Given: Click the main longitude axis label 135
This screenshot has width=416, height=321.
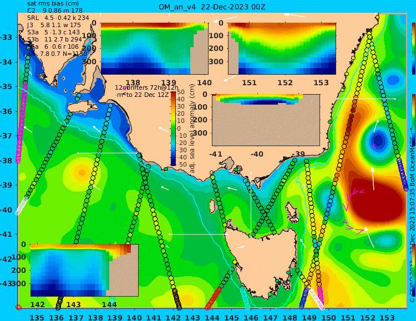Looking at the screenshot, I should click(37, 318).
